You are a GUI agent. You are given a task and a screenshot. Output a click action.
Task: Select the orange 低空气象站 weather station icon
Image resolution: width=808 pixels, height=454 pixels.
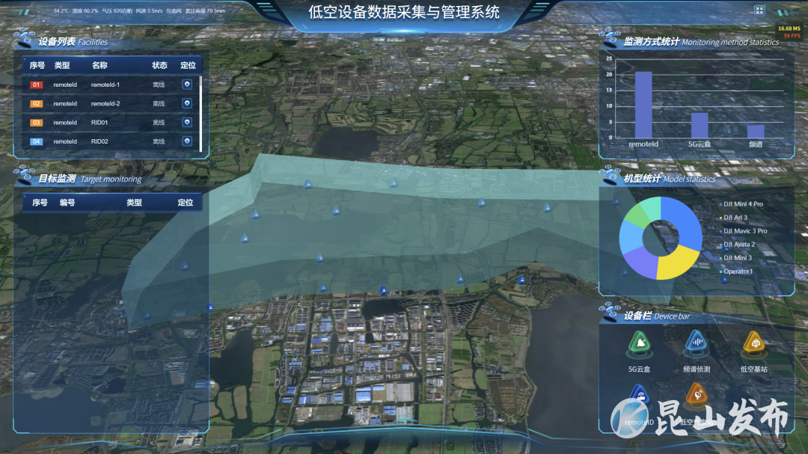(697, 396)
